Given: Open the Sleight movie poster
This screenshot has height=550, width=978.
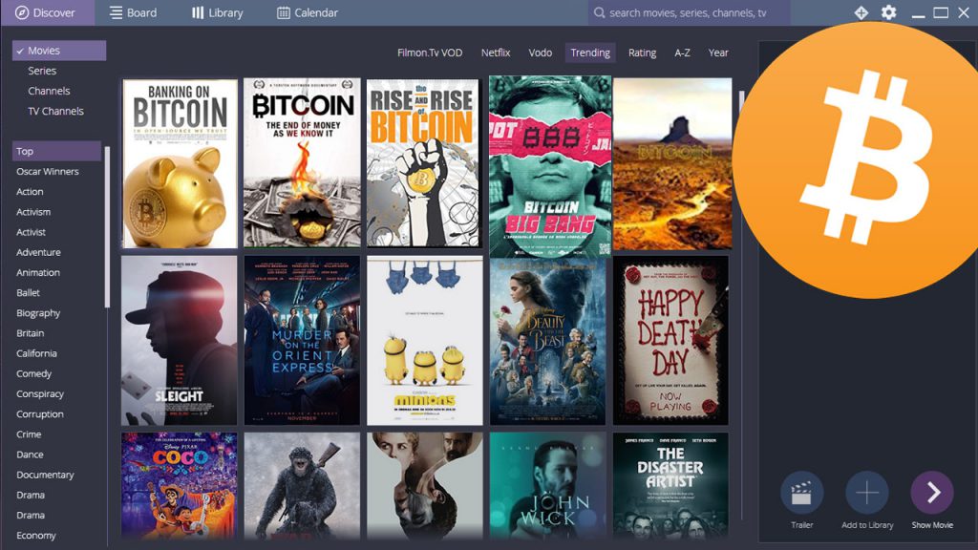Looking at the screenshot, I should pos(179,341).
